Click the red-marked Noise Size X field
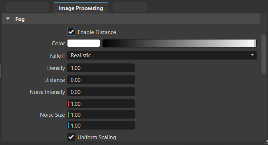Image resolution: width=268 pixels, height=145 pixels. click(101, 104)
